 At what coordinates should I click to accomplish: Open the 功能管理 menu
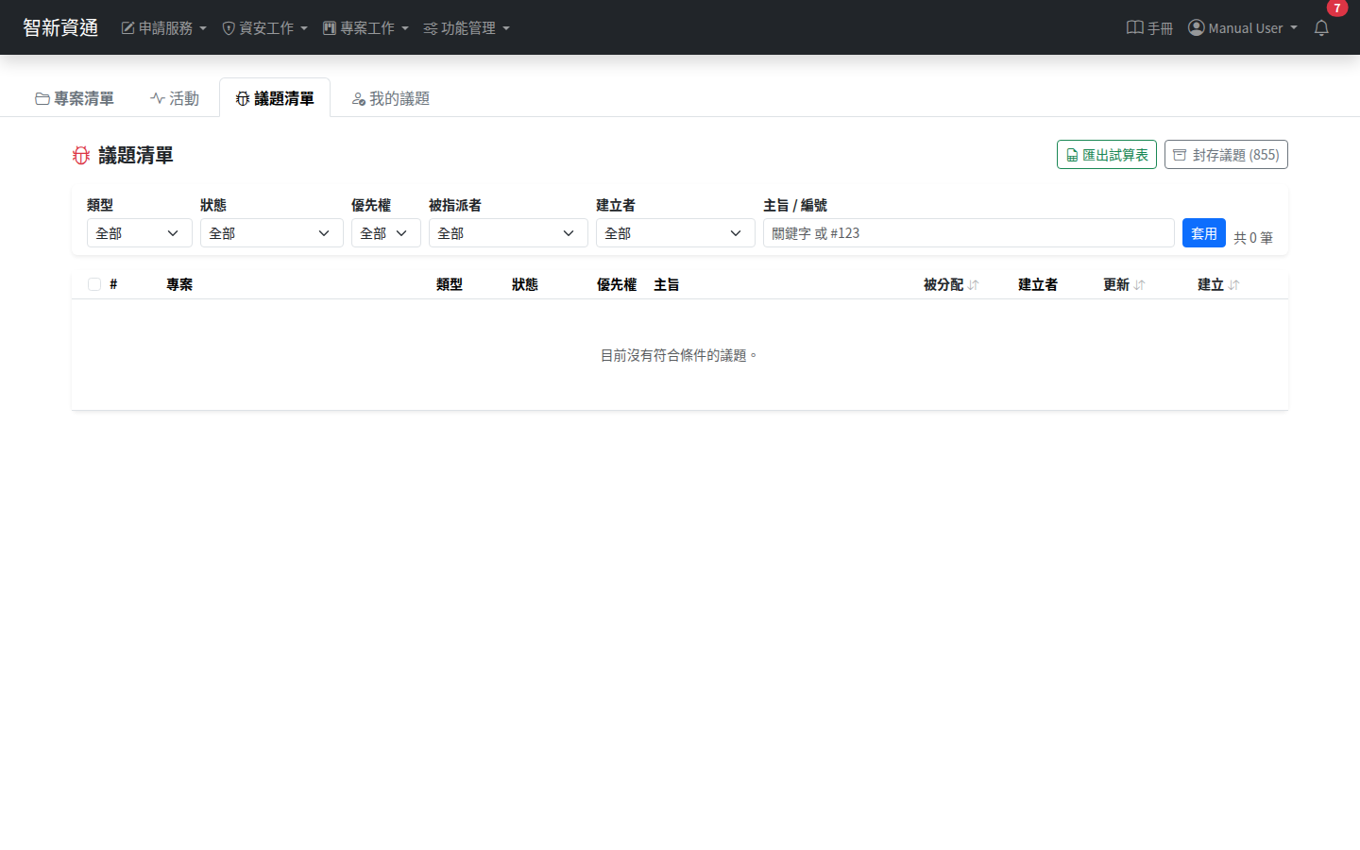[x=467, y=28]
